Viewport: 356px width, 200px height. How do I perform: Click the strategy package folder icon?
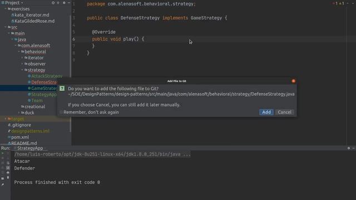coord(26,70)
